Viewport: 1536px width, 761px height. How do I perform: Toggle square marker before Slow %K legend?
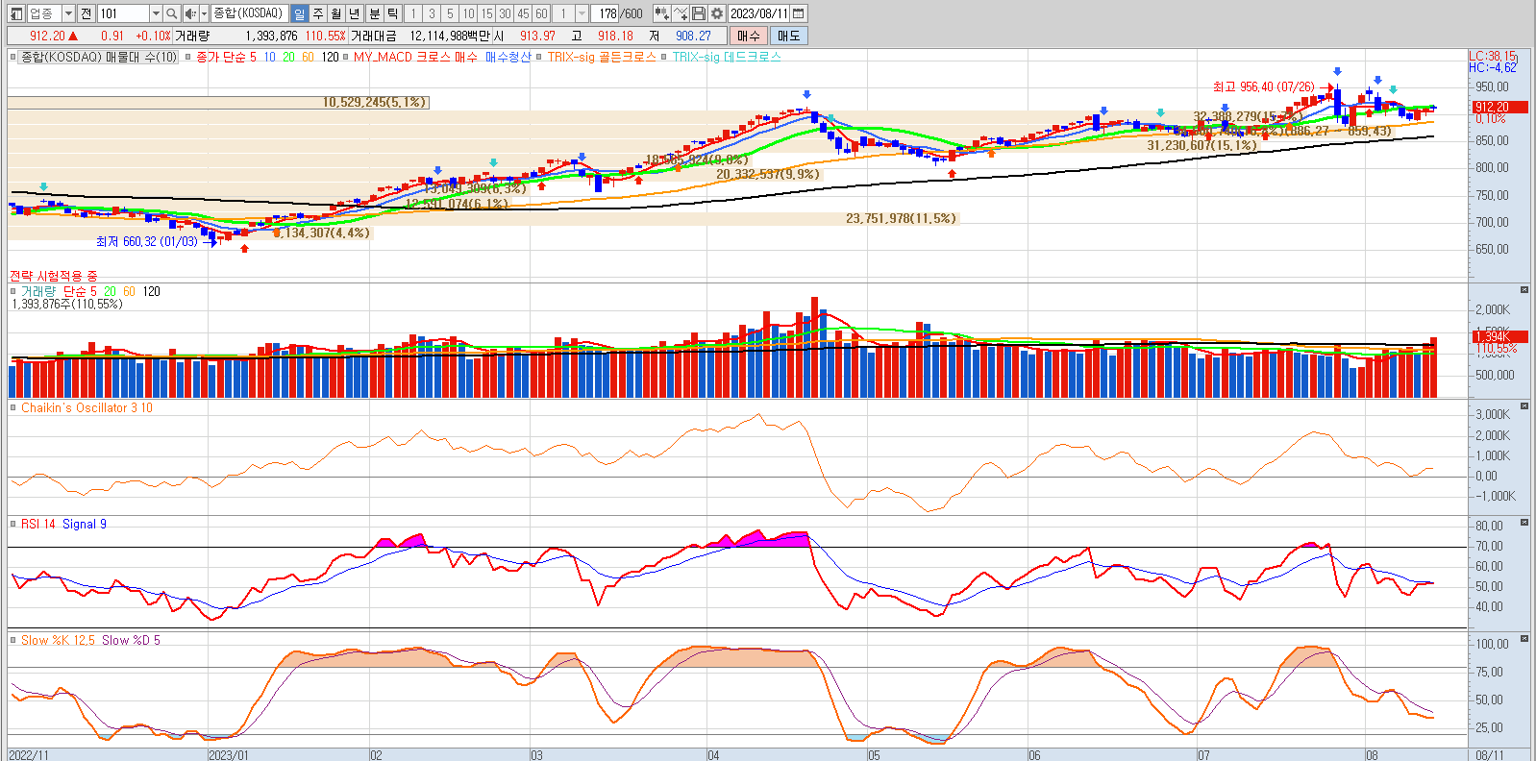[x=13, y=640]
